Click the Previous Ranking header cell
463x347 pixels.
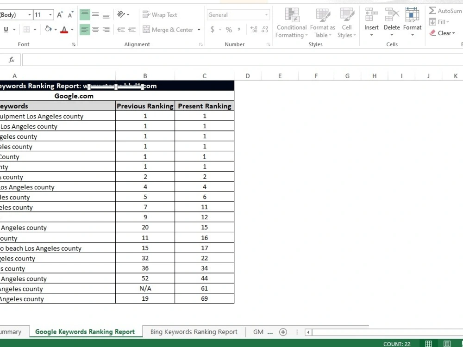pyautogui.click(x=145, y=106)
